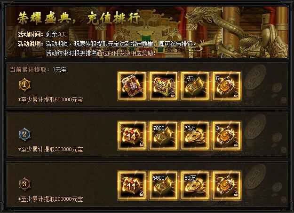
Task: Select the swirl medallion marked 5
Action: 227,86
